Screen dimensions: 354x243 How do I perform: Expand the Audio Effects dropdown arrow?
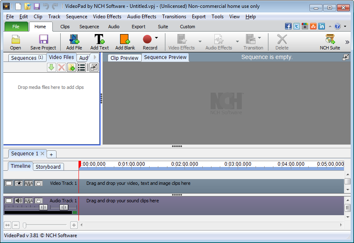pyautogui.click(x=237, y=41)
